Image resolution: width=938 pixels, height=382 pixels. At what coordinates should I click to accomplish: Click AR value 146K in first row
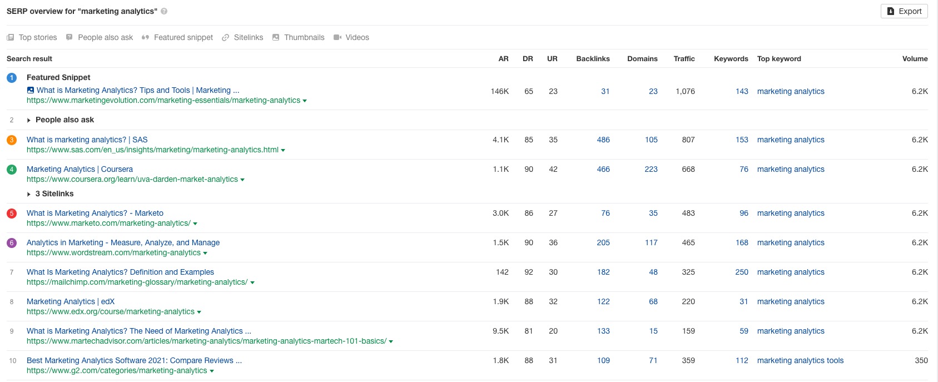(500, 91)
